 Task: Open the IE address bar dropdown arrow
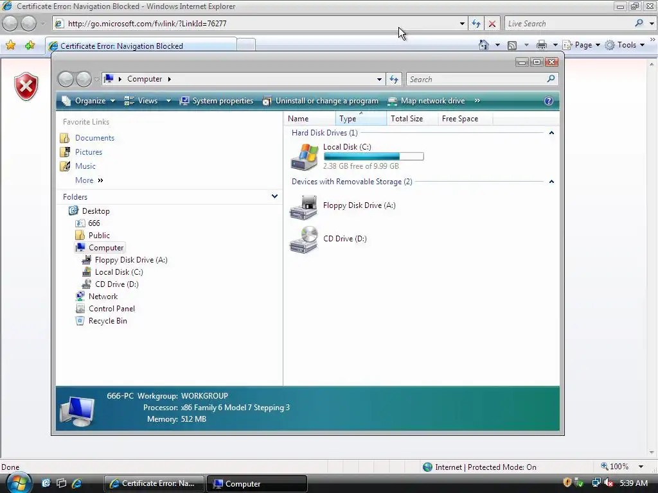click(462, 24)
